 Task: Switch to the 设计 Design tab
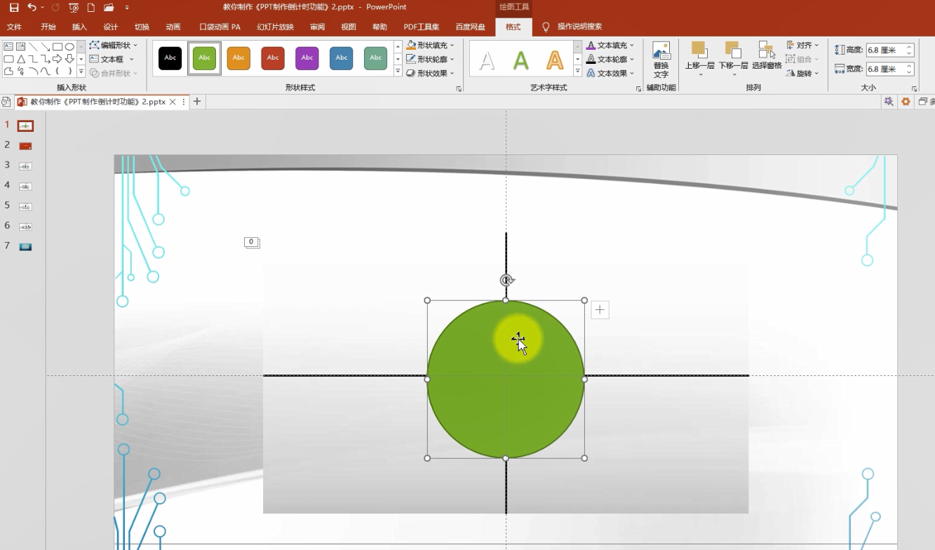tap(111, 27)
